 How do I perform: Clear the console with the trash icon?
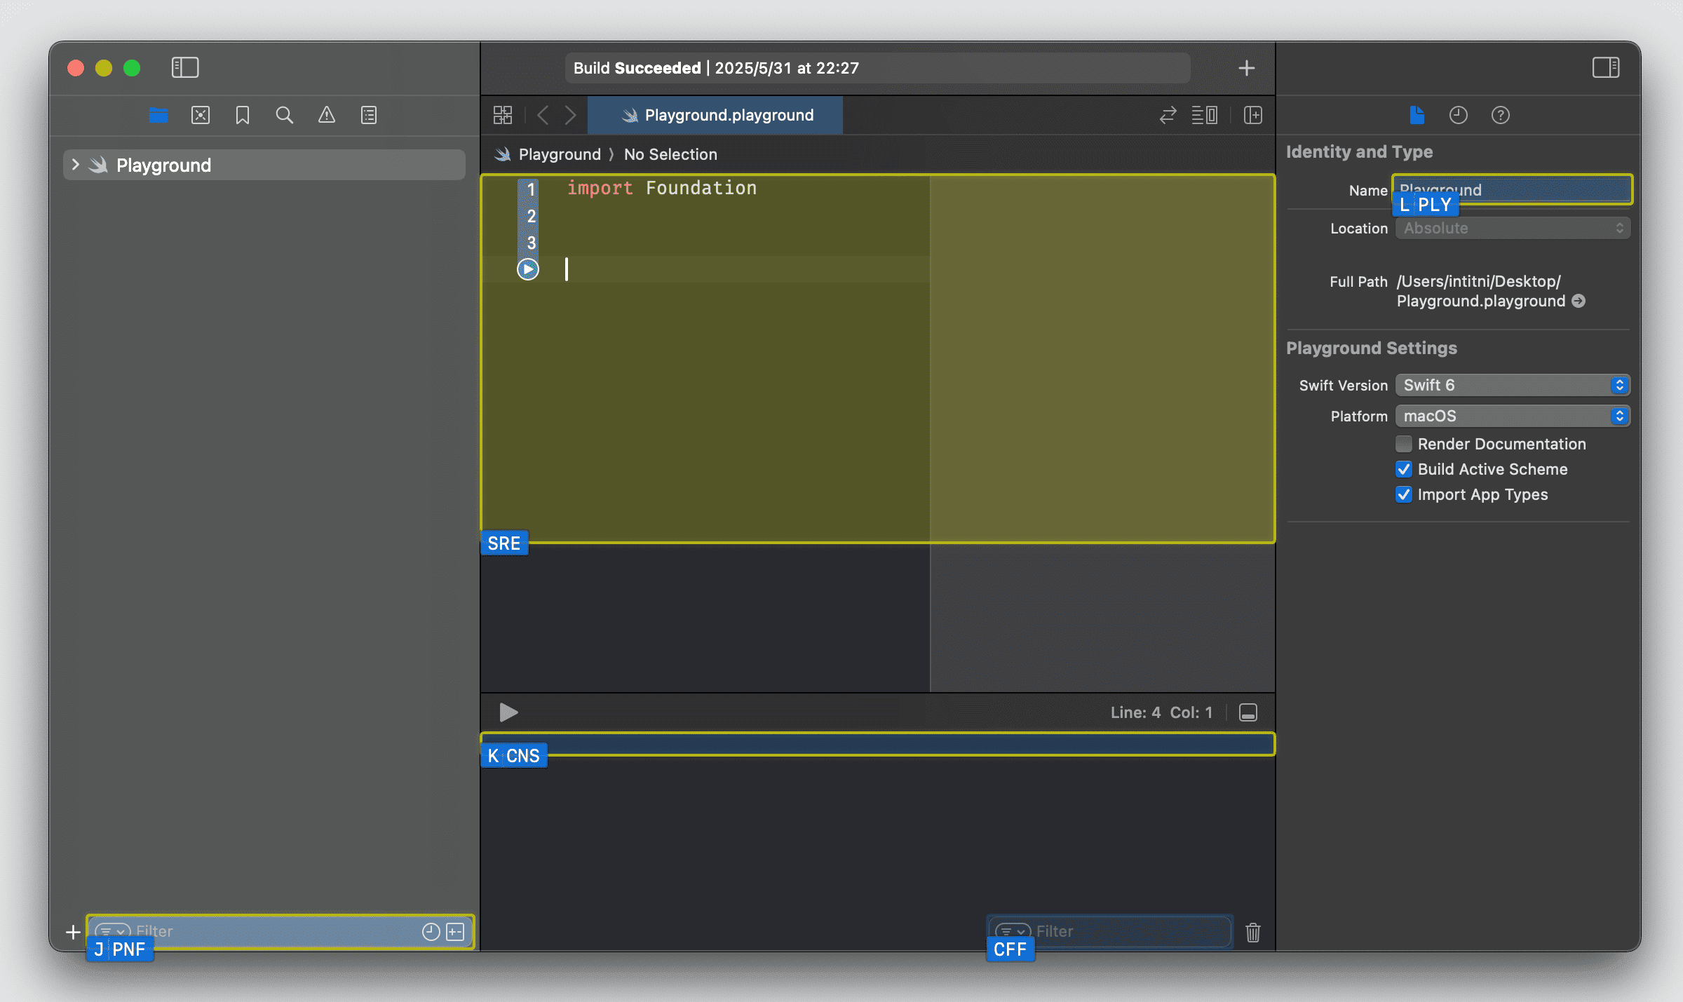coord(1252,933)
